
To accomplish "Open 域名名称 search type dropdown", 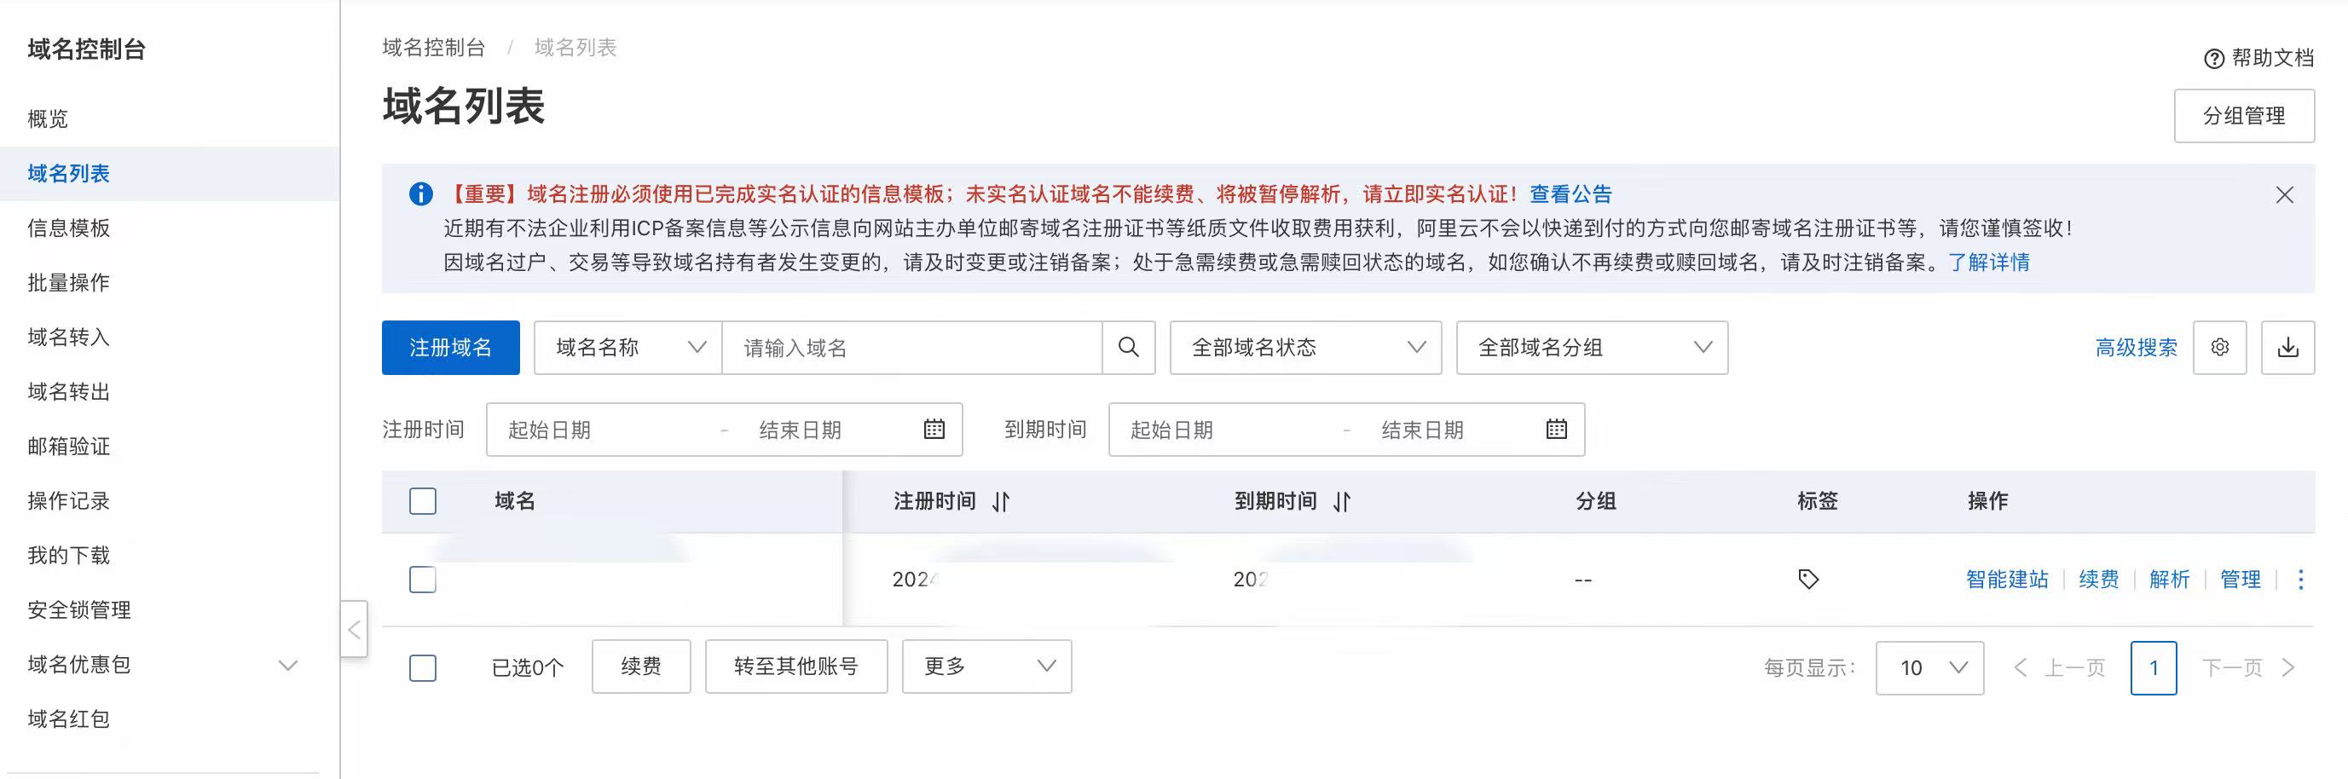I will (x=628, y=347).
